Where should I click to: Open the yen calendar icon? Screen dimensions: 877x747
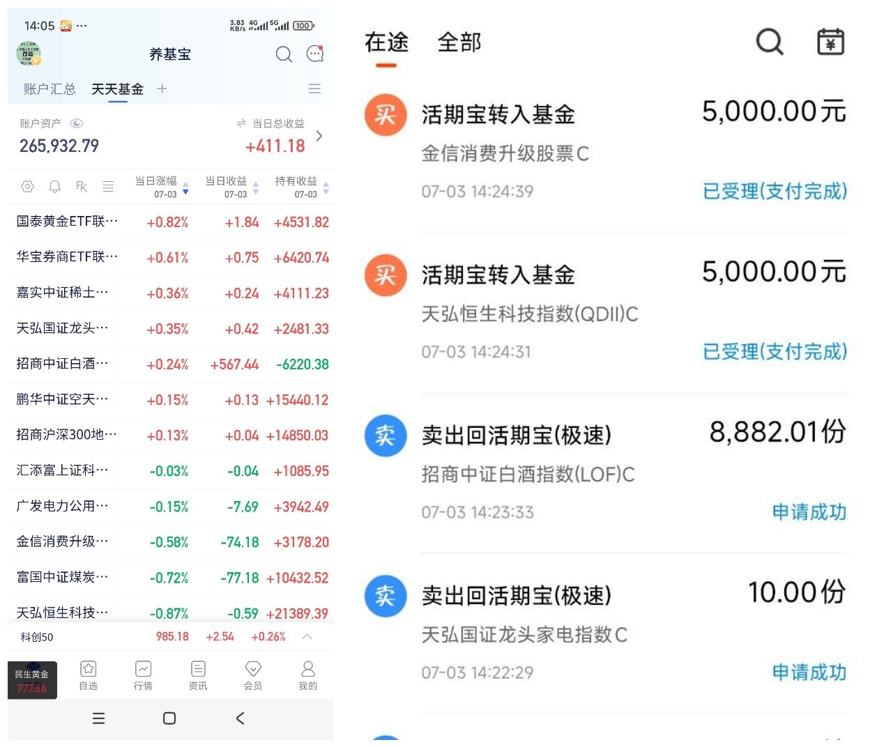pyautogui.click(x=830, y=42)
